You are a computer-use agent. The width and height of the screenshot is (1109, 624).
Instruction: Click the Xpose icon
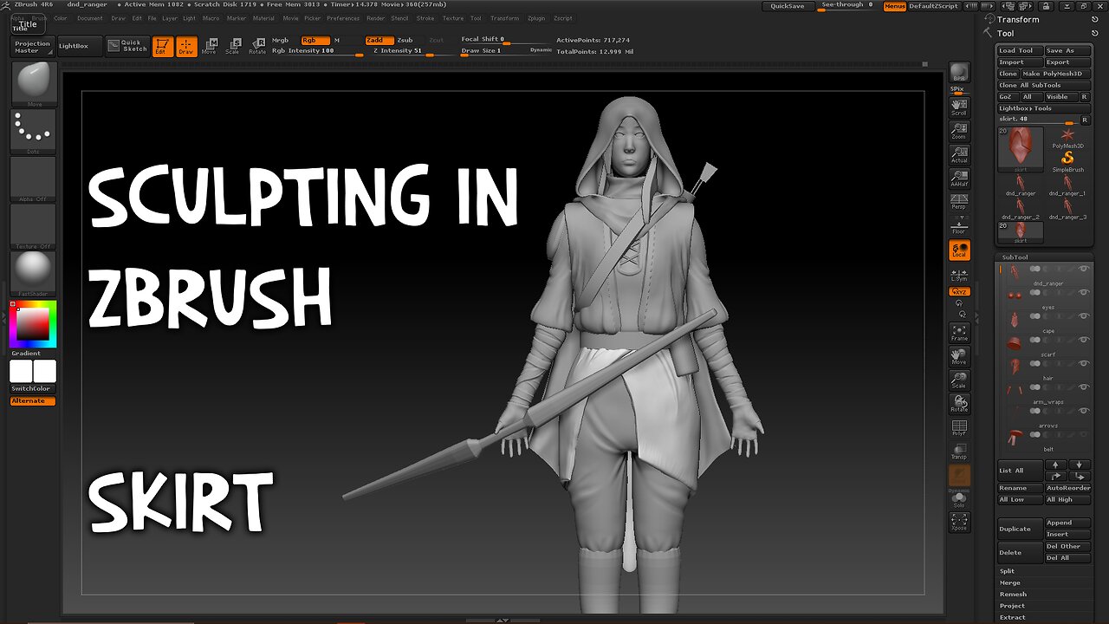pos(959,522)
